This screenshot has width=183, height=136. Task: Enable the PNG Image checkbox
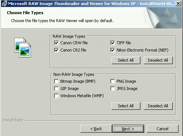click(x=113, y=81)
